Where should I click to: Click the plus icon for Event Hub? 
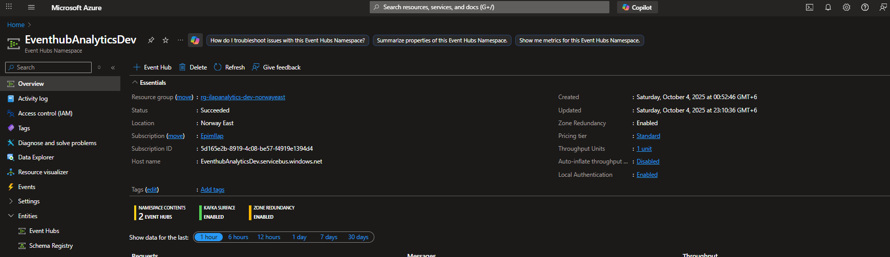[x=137, y=67]
